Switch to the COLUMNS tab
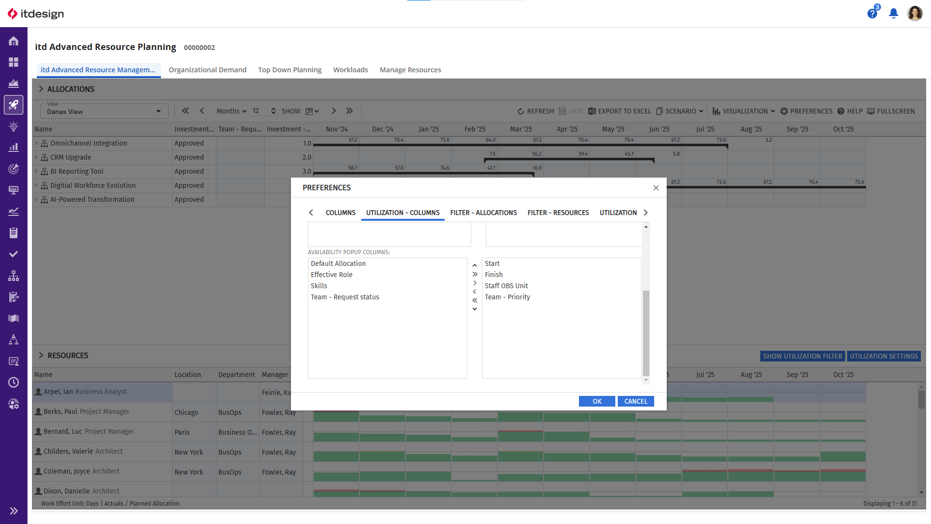Screen dimensions: 931x524 [340, 213]
